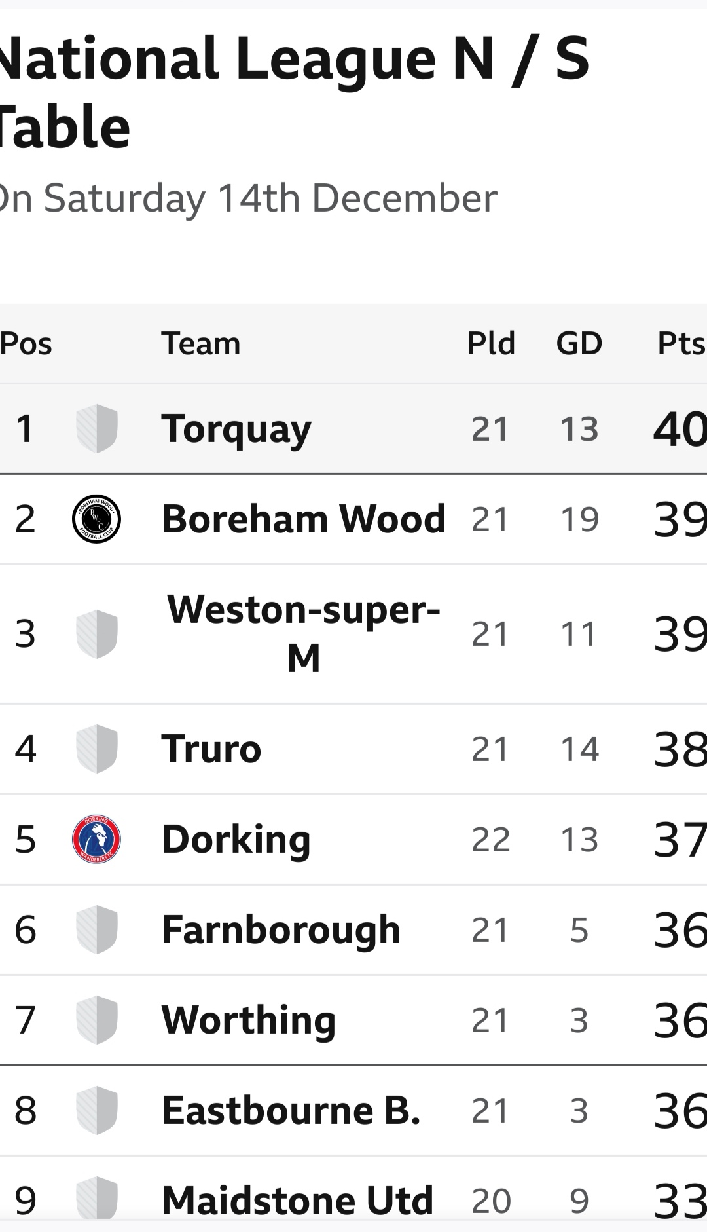
Task: Click the GD column header
Action: (579, 343)
